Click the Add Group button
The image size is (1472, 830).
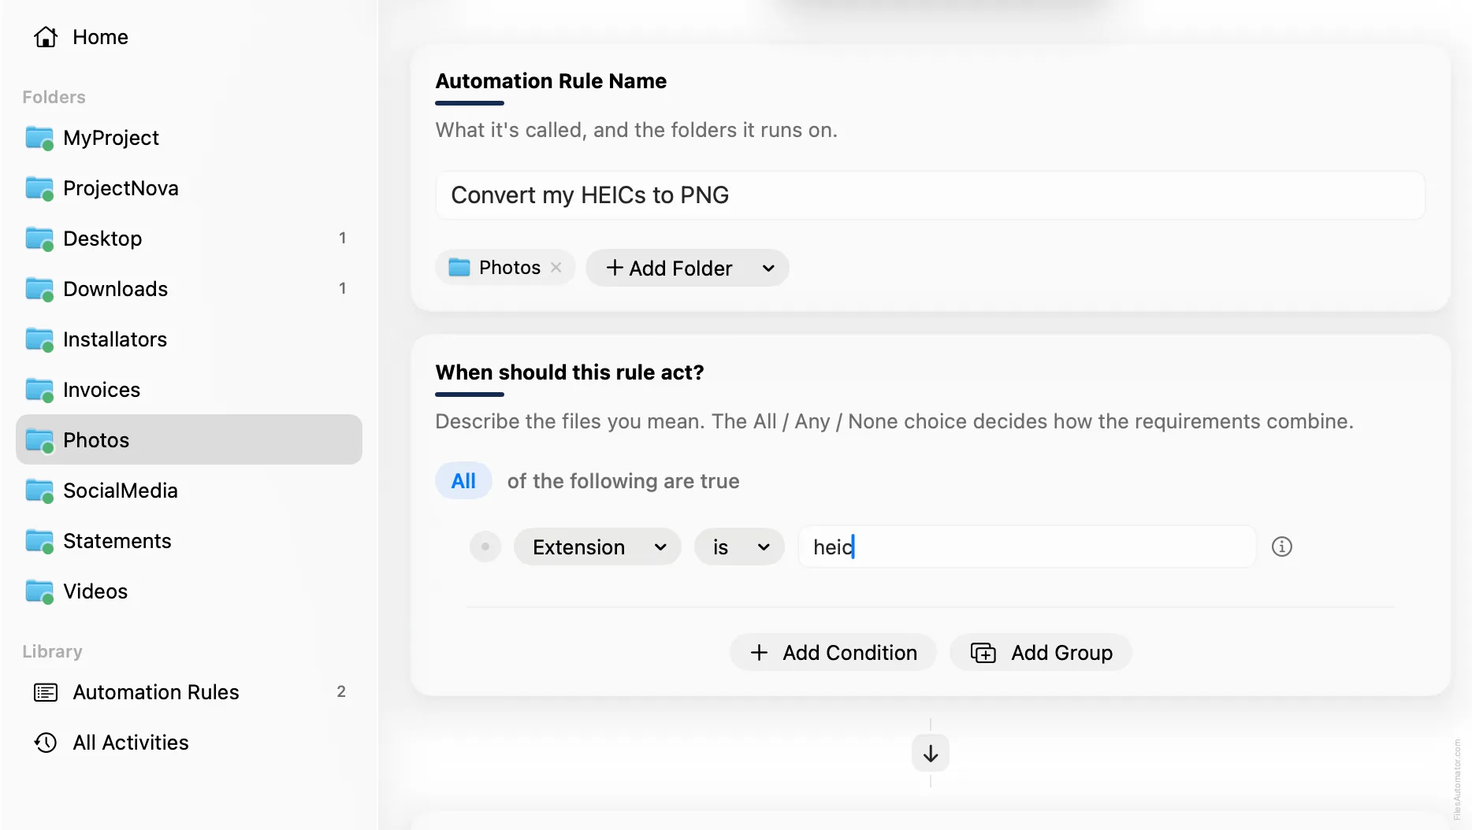click(x=1041, y=653)
